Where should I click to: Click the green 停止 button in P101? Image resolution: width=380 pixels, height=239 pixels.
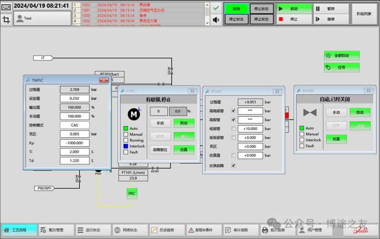pyautogui.click(x=184, y=136)
